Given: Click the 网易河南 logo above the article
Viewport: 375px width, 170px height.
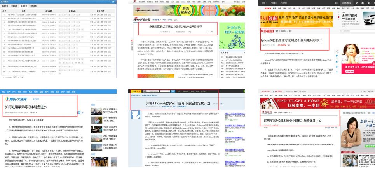Looking at the screenshot, I should 267,31.
